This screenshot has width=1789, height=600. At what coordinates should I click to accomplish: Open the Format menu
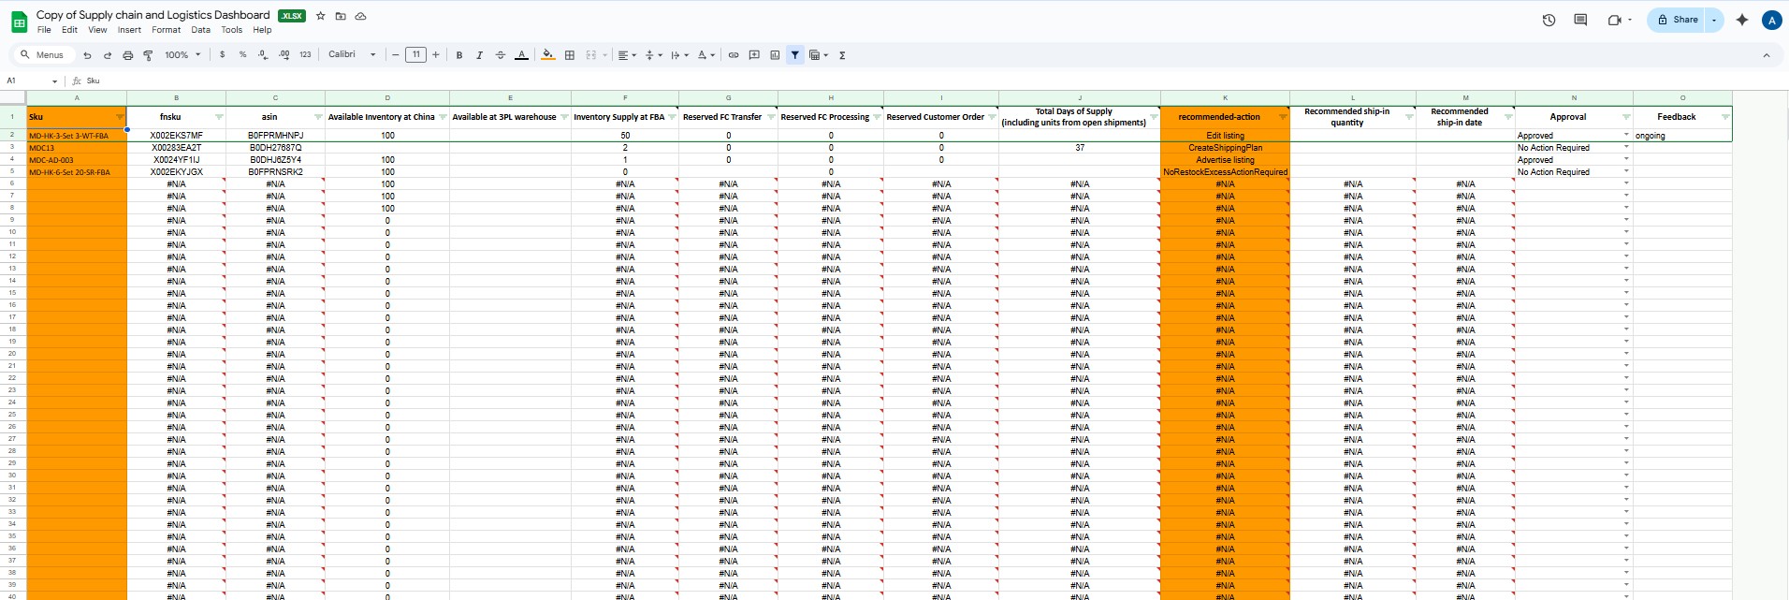point(166,30)
